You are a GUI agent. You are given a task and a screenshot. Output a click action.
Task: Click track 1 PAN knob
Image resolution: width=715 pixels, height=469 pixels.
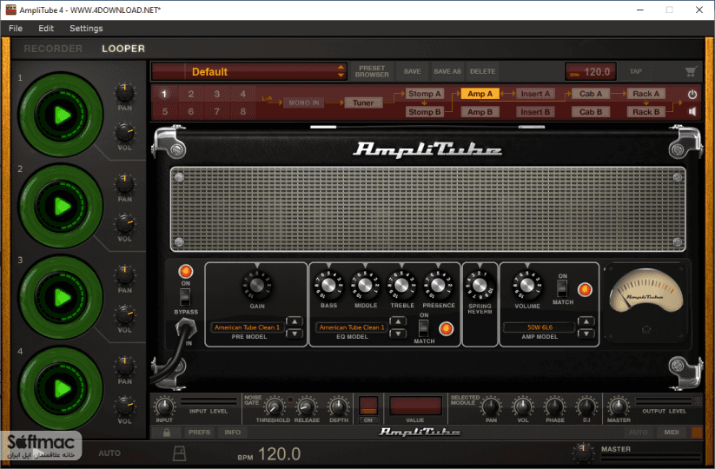(124, 93)
